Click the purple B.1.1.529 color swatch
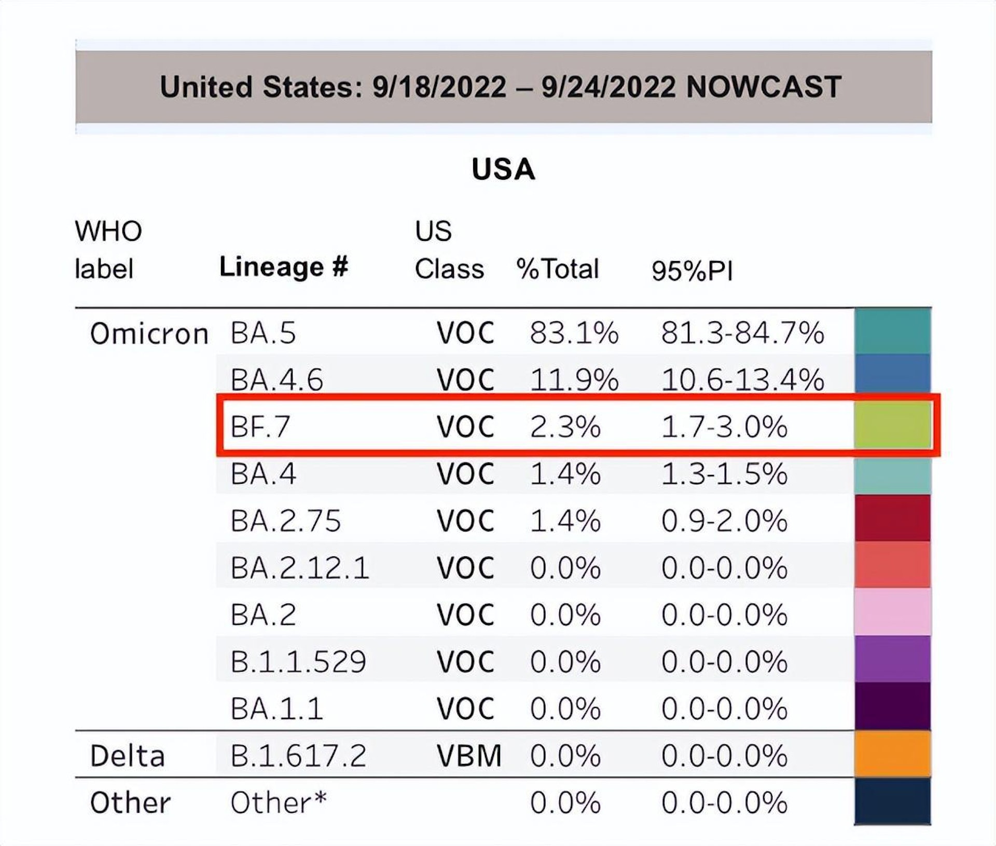Viewport: 996px width, 846px height. click(x=892, y=659)
